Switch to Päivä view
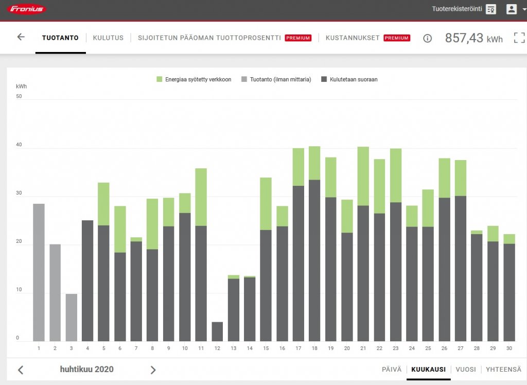 click(392, 370)
